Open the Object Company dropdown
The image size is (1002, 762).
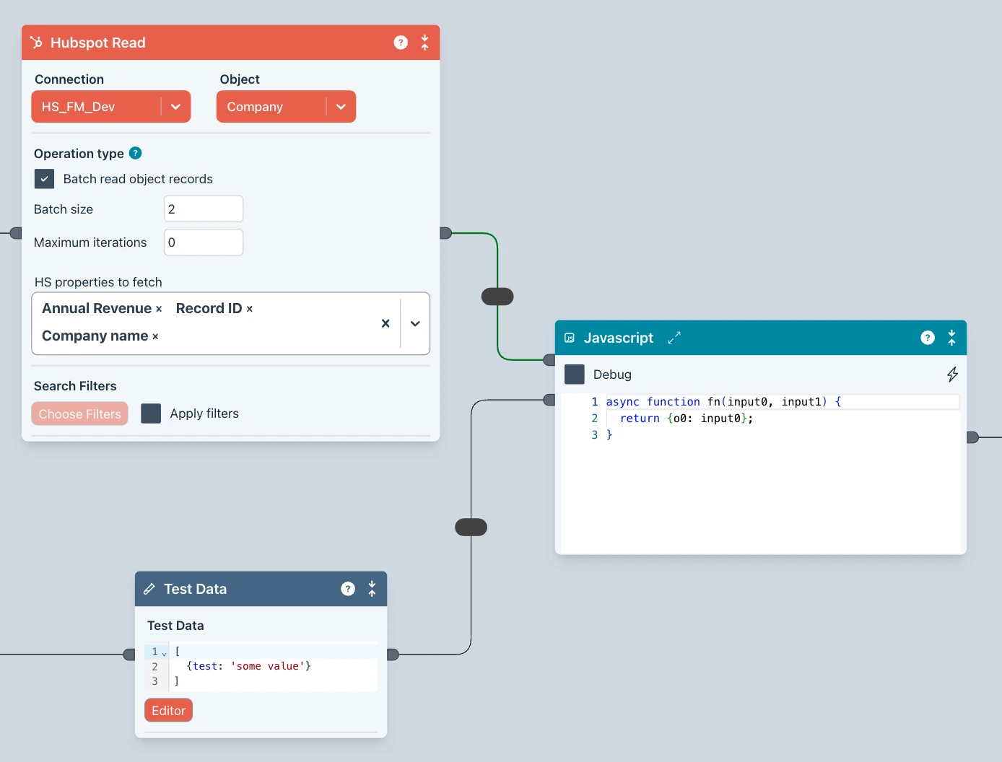[341, 107]
